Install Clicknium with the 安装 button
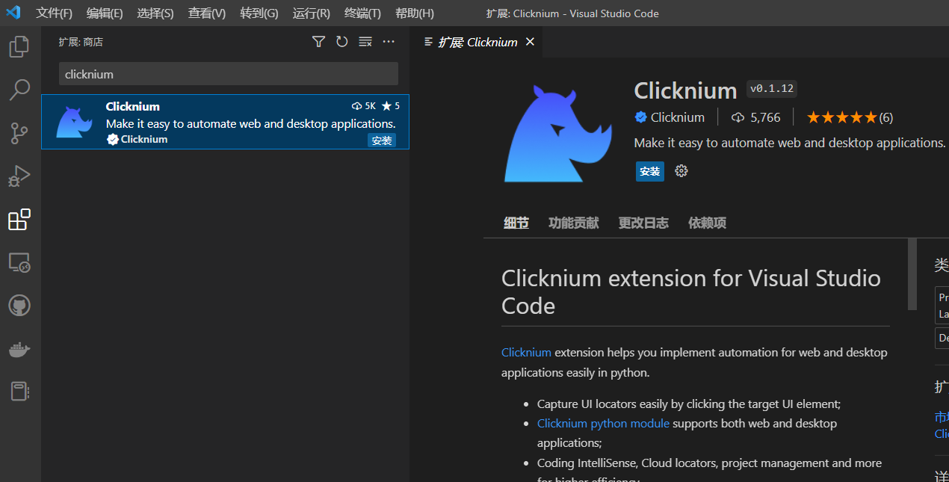 tap(649, 171)
